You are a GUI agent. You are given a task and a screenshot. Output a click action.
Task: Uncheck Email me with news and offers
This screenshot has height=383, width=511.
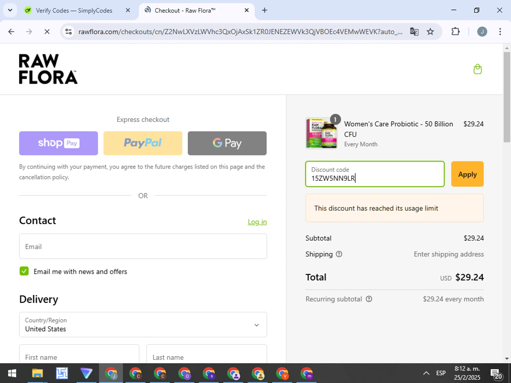(24, 271)
